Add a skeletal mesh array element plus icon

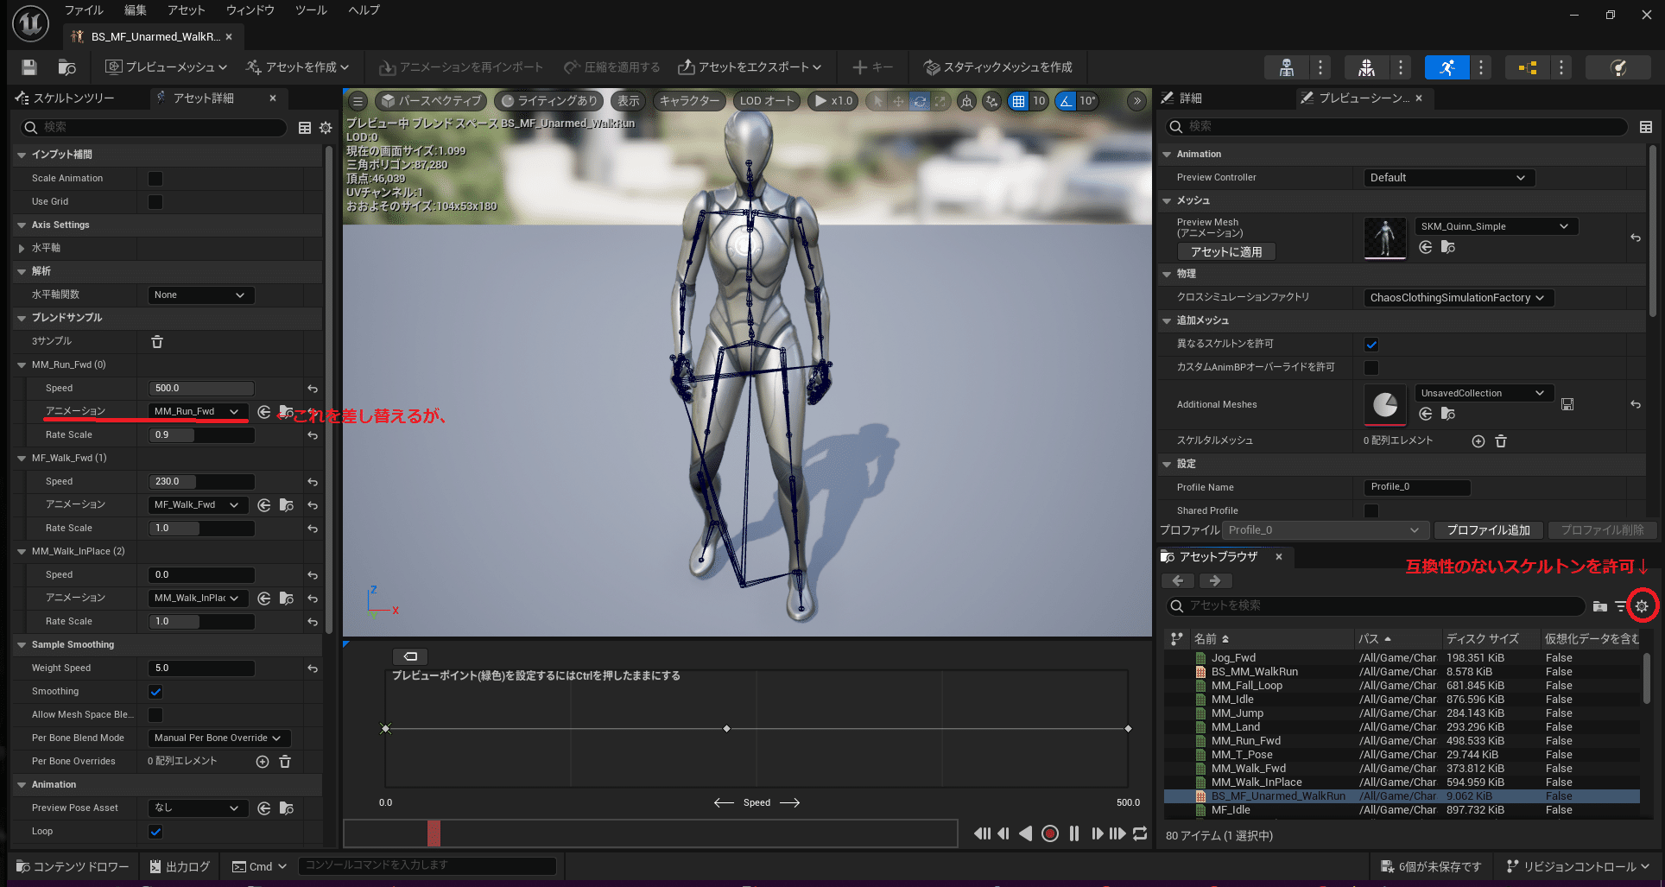(1478, 441)
